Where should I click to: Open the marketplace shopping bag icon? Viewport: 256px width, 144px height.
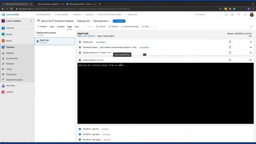tap(232, 14)
